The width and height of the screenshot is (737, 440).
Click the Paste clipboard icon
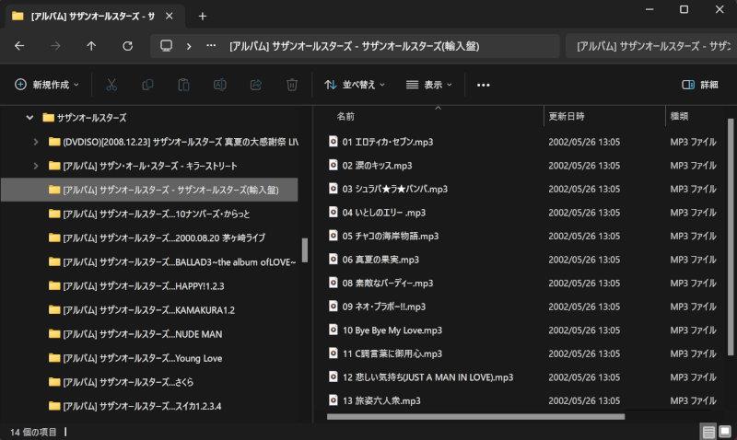point(183,85)
